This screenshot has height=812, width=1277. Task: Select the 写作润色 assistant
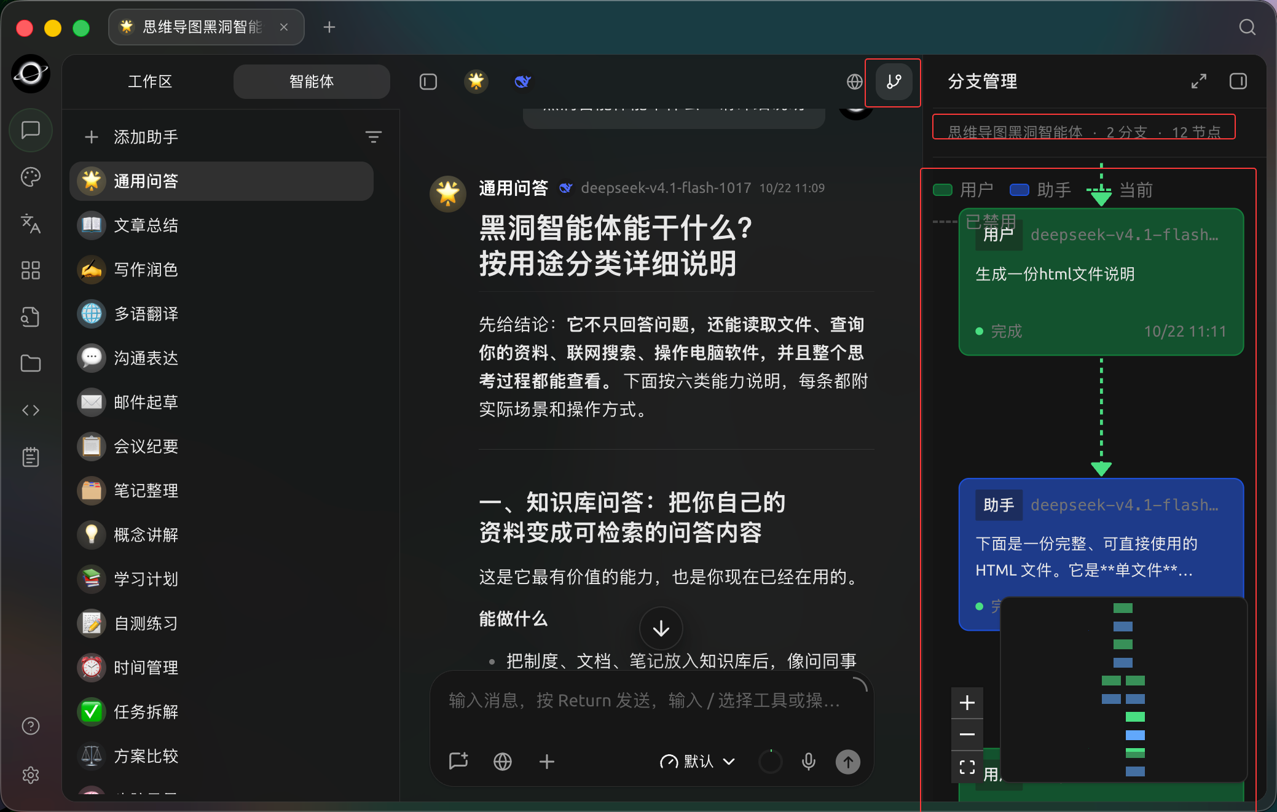(x=222, y=270)
